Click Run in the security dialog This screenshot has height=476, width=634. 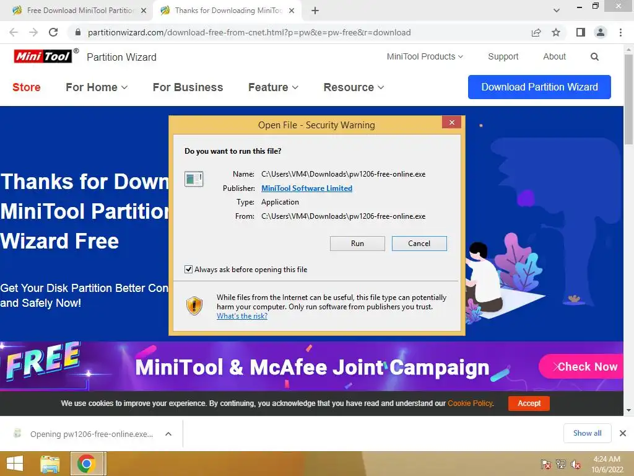pyautogui.click(x=357, y=243)
